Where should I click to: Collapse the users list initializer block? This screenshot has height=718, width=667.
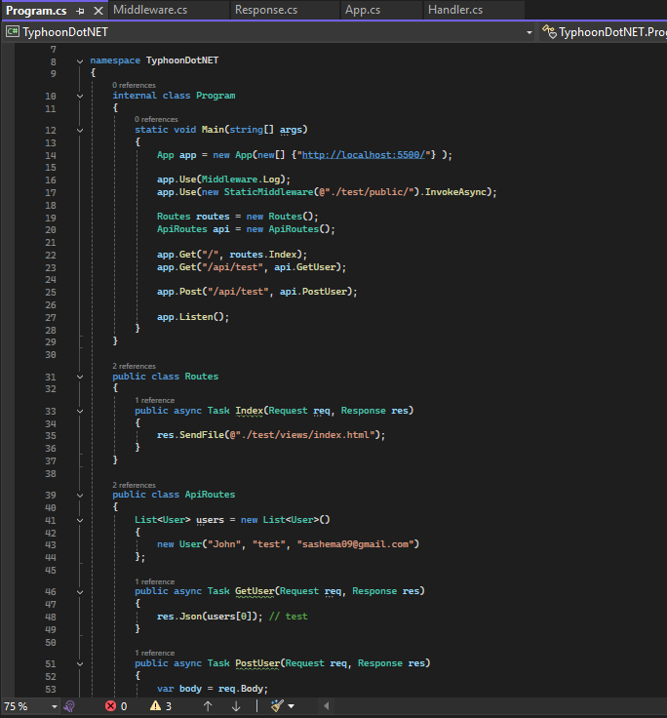pyautogui.click(x=80, y=521)
